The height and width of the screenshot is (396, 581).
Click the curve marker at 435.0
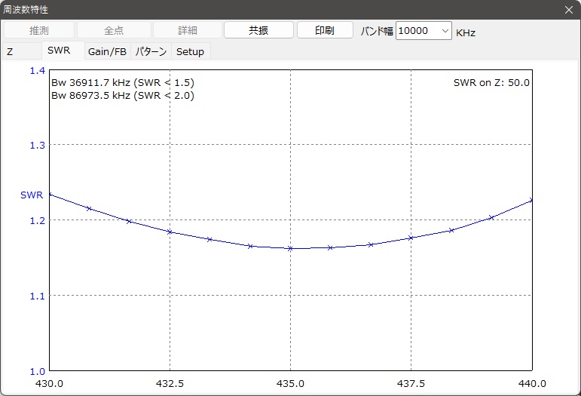[290, 248]
